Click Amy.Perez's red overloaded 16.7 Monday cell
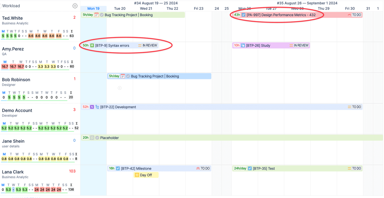The height and width of the screenshot is (198, 384). [5, 66]
